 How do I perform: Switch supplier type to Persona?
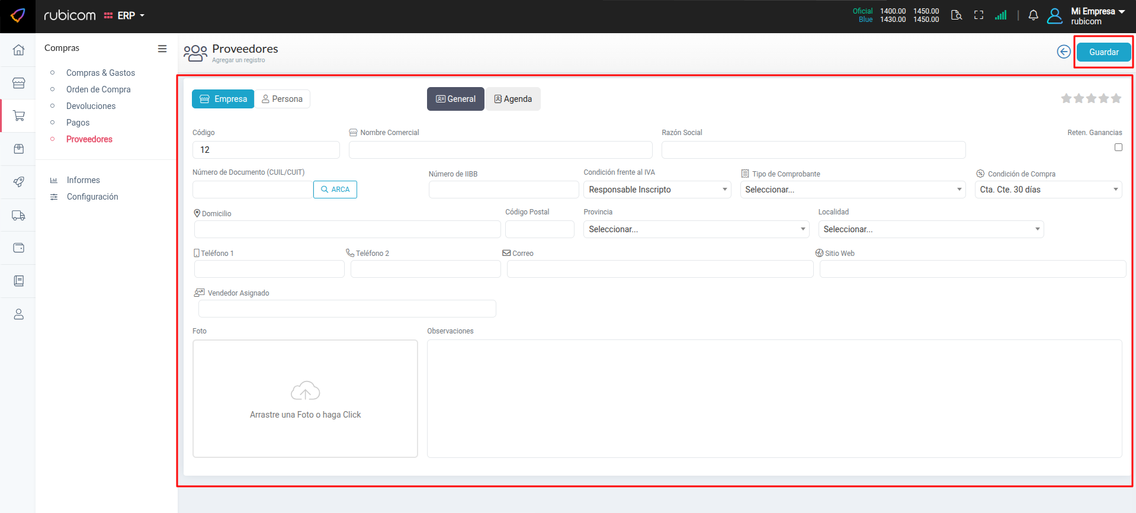click(x=282, y=99)
